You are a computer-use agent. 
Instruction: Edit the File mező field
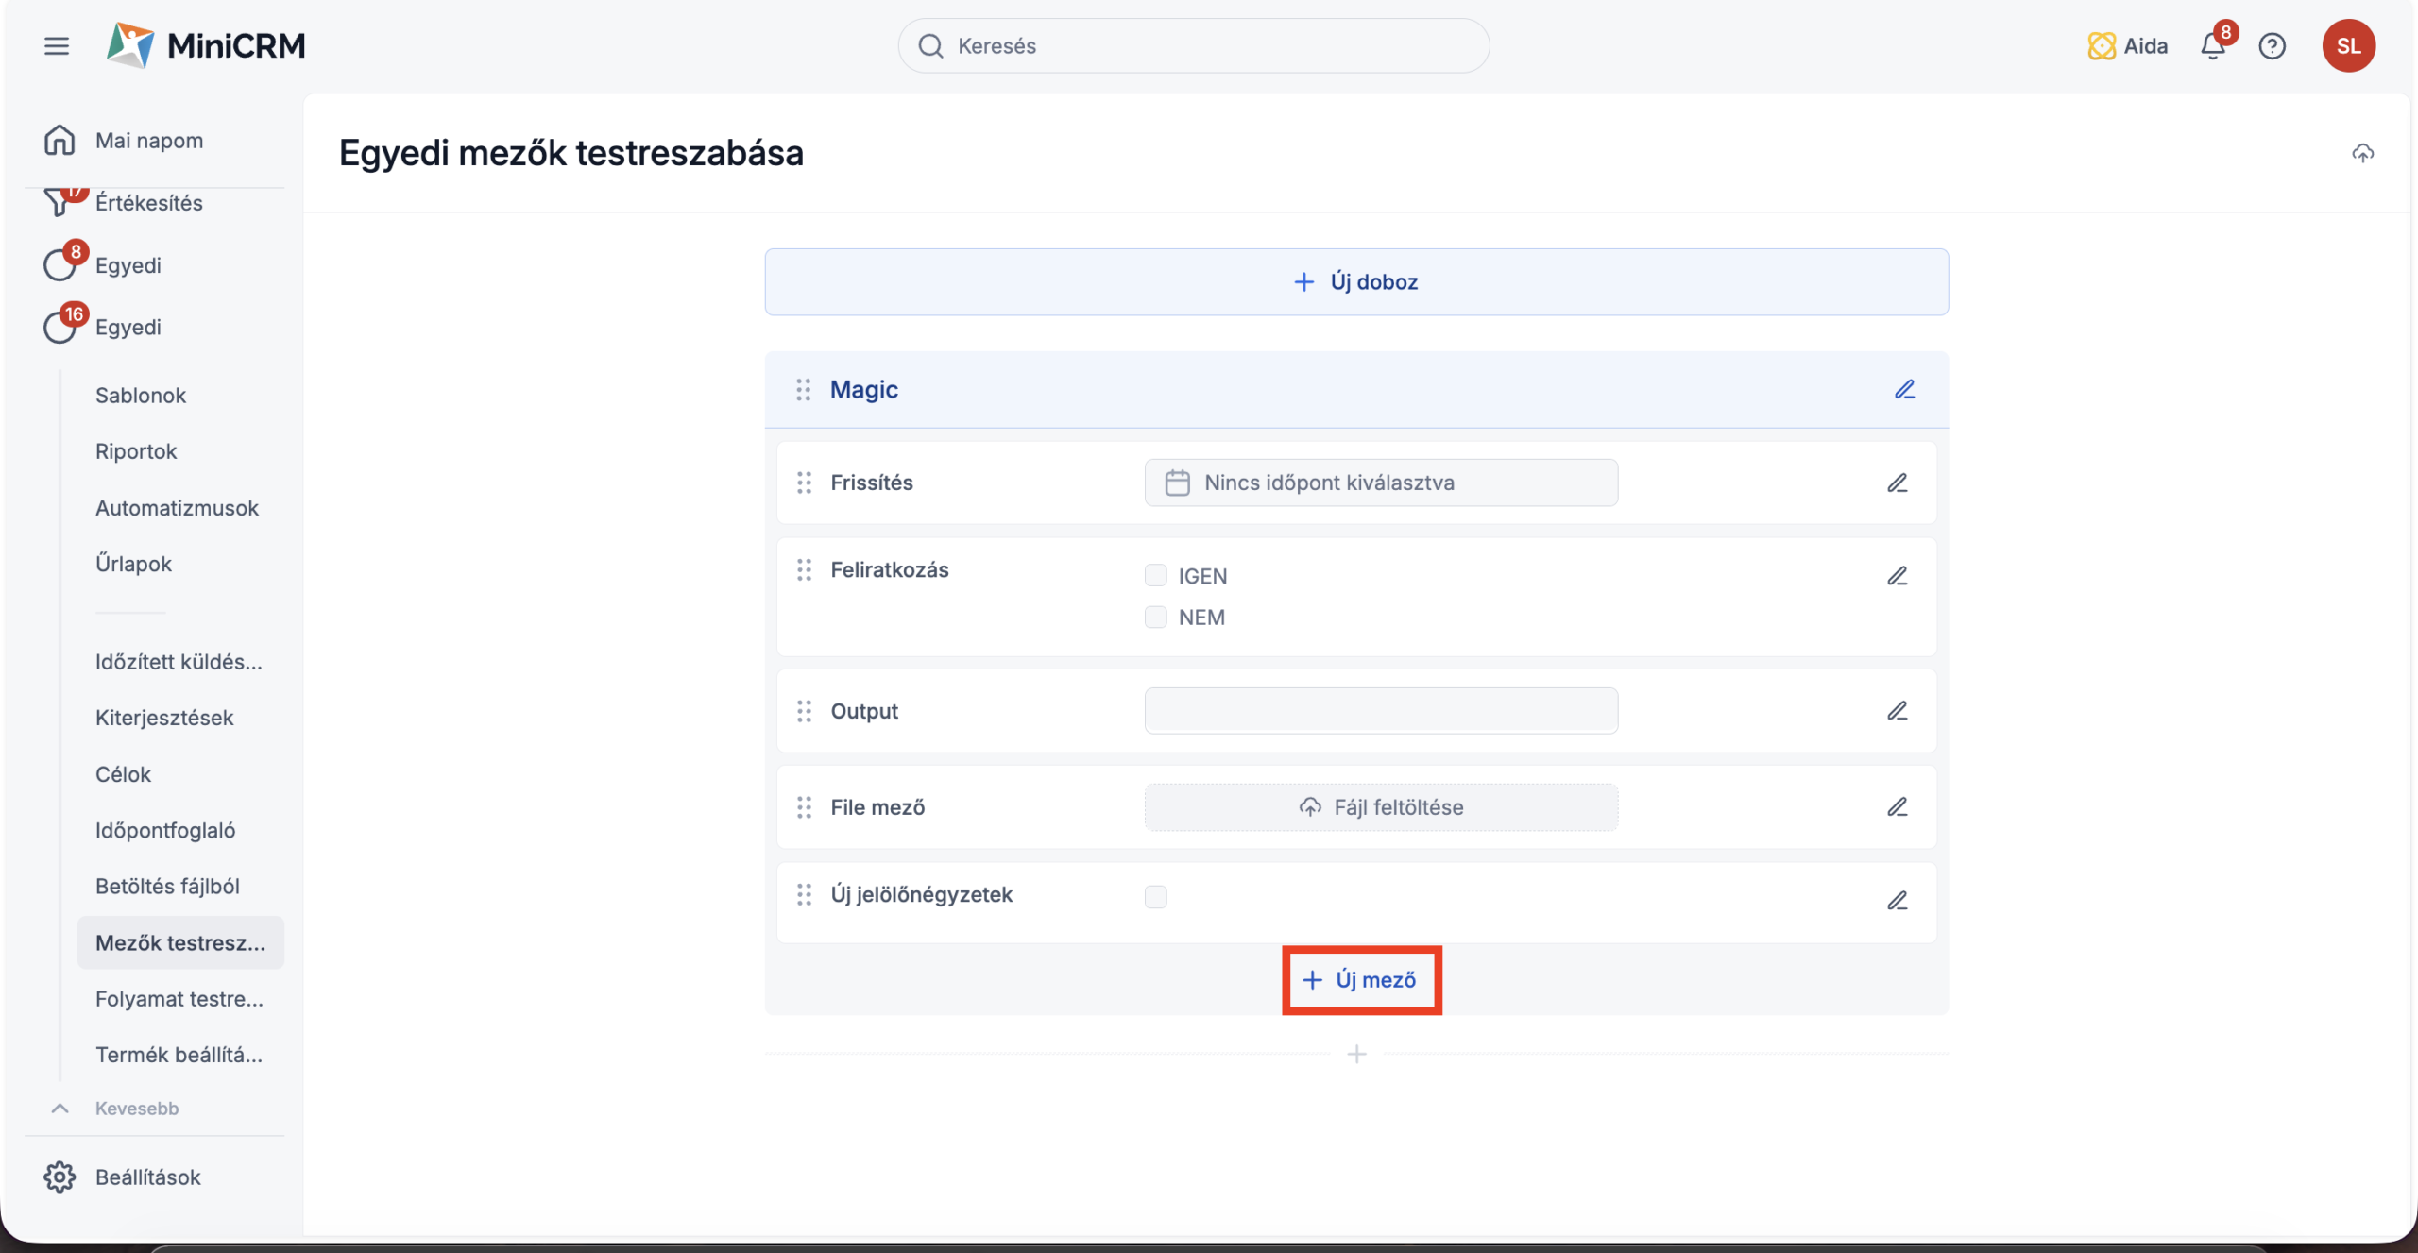1897,806
